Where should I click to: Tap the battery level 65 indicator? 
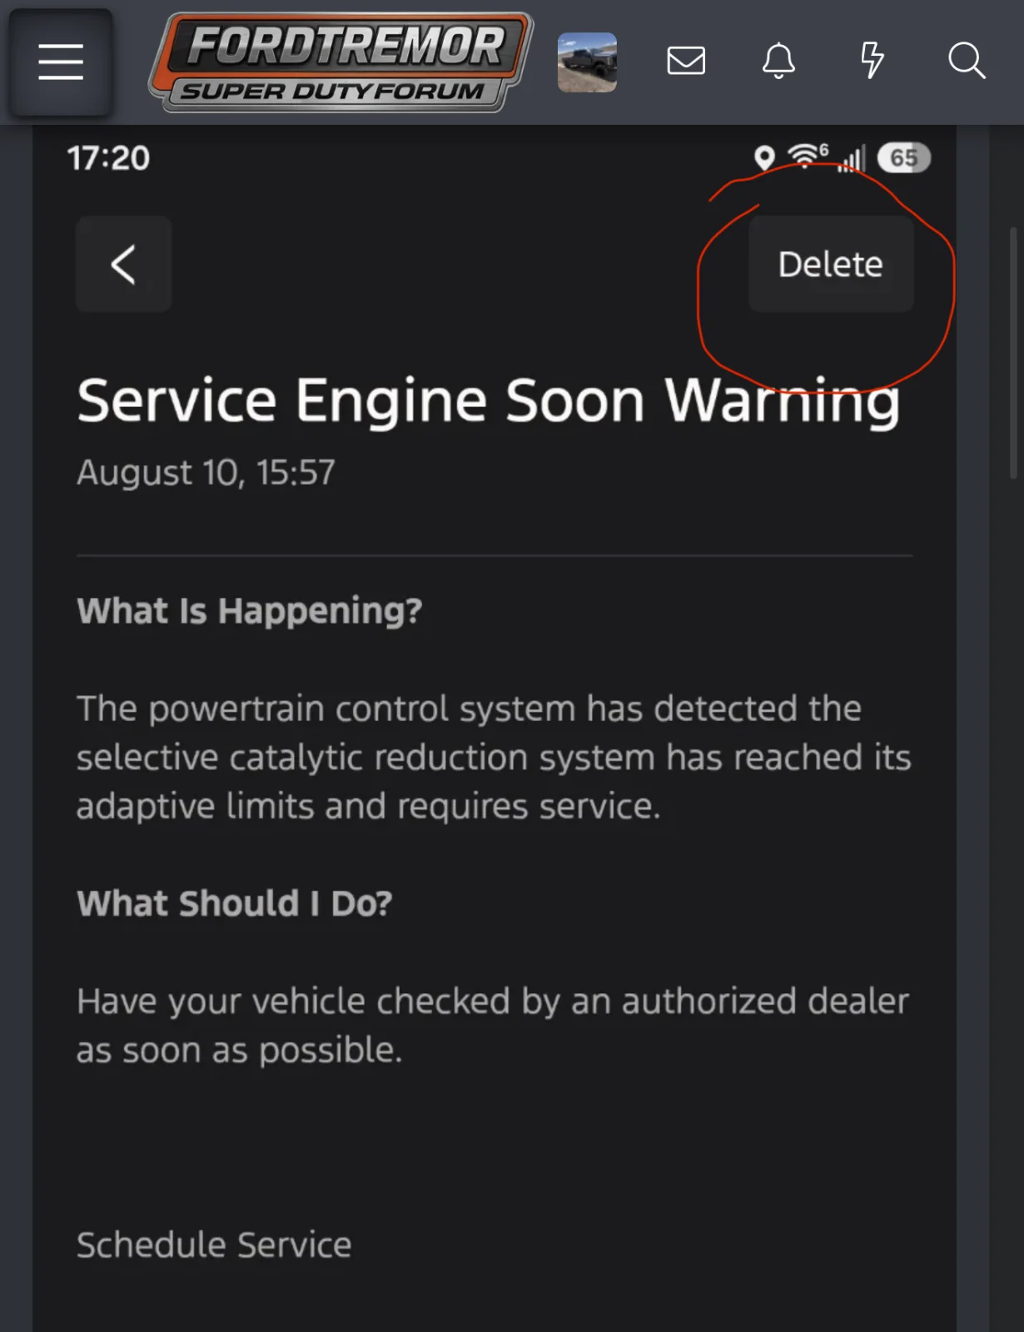coord(904,157)
